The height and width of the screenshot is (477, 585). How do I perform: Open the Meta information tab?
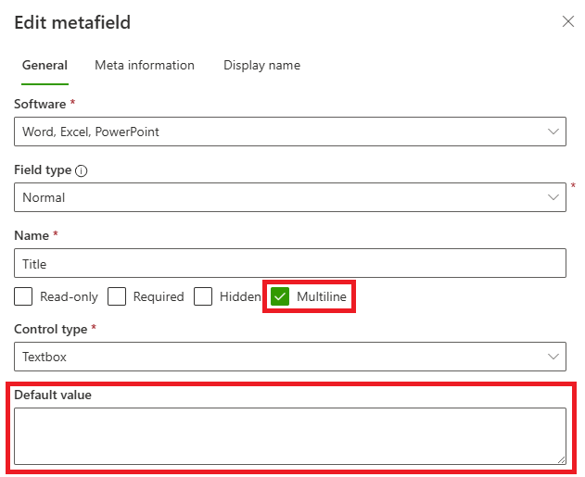tap(145, 66)
